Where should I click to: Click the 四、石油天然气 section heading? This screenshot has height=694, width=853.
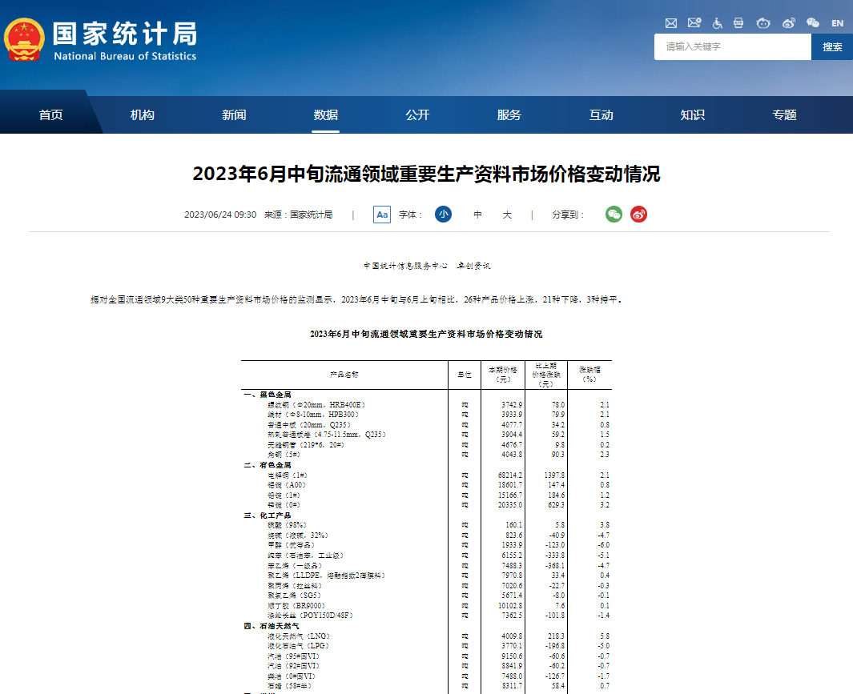pos(271,626)
